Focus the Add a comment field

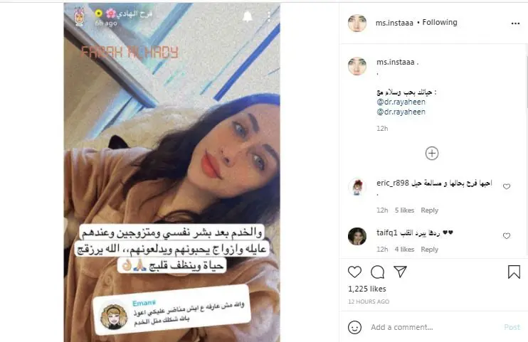pyautogui.click(x=434, y=327)
